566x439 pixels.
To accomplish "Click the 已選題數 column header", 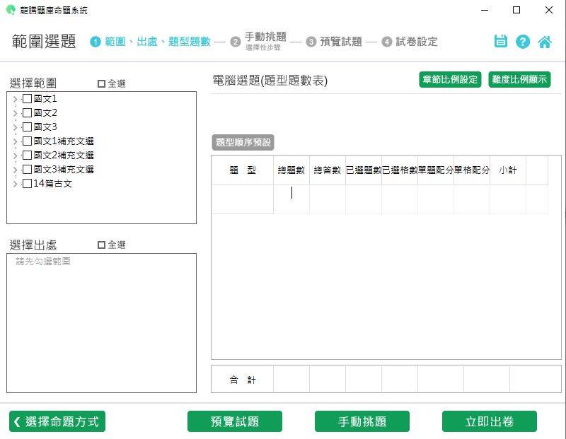I will (x=364, y=170).
